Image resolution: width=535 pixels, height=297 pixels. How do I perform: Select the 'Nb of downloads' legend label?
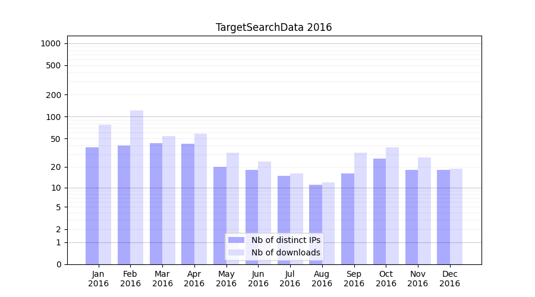coord(285,252)
